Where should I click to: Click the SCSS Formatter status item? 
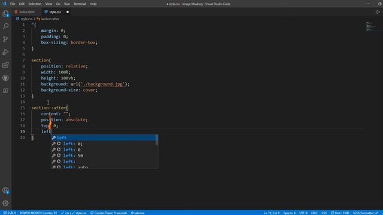point(366,213)
